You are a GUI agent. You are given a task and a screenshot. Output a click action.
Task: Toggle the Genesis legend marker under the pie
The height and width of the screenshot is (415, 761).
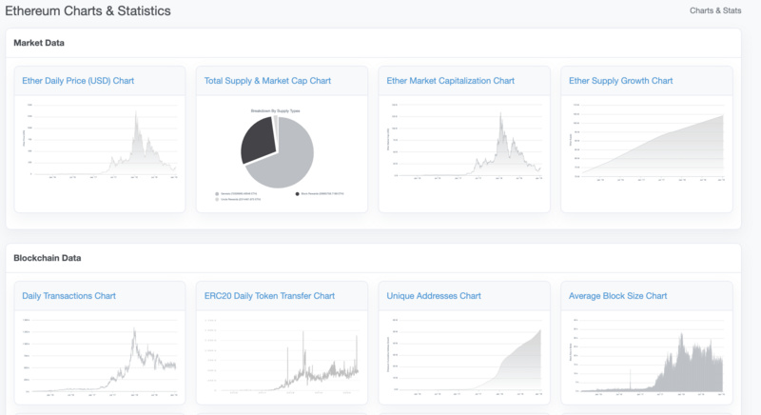[218, 193]
